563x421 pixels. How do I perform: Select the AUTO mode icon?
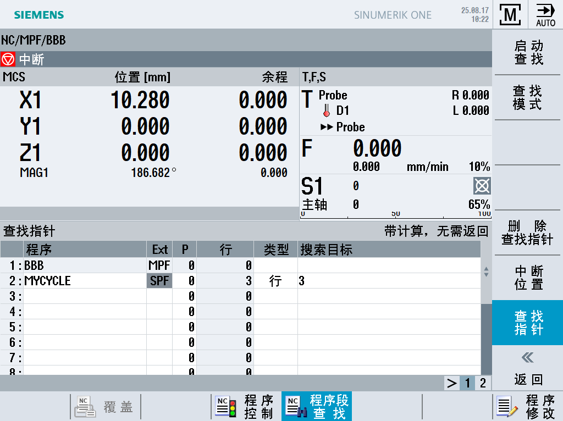[x=546, y=15]
